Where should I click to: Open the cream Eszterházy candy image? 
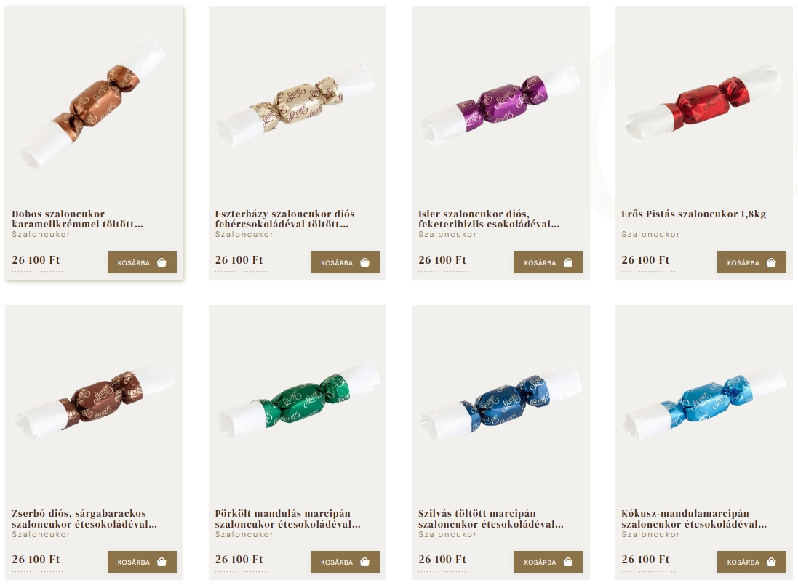pos(295,103)
